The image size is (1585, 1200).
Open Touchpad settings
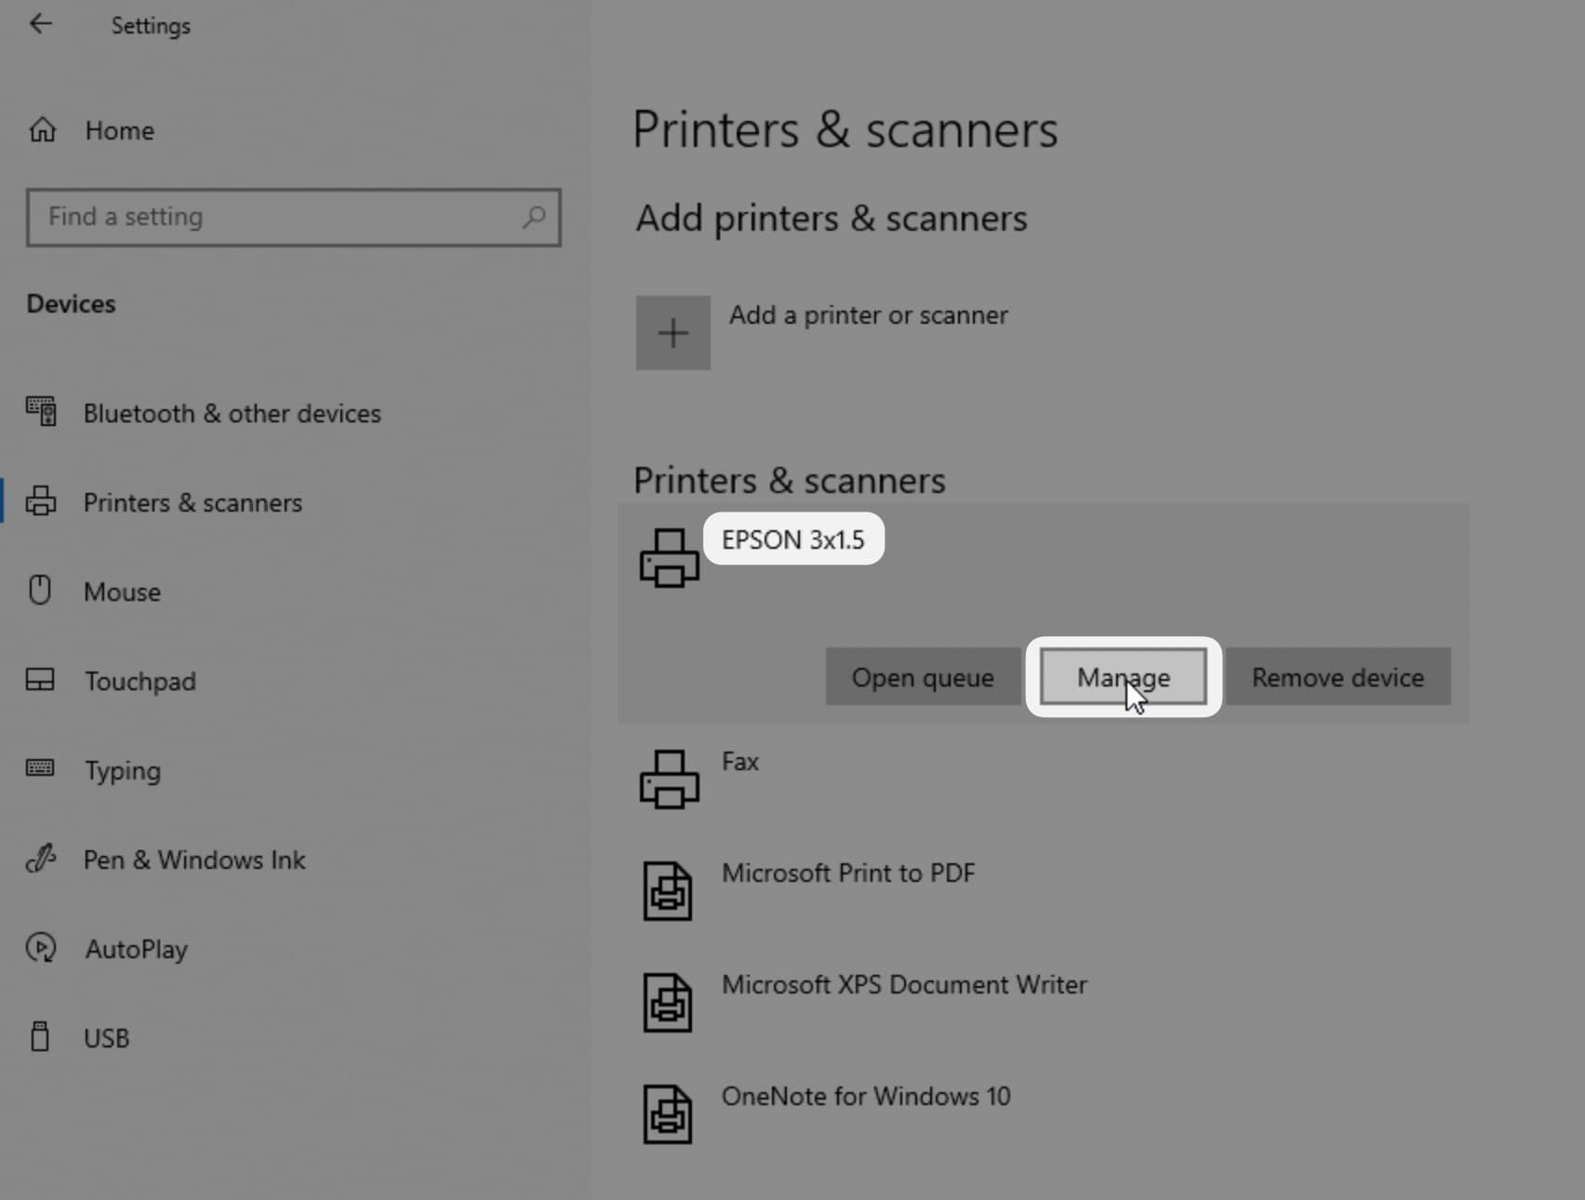click(x=140, y=681)
